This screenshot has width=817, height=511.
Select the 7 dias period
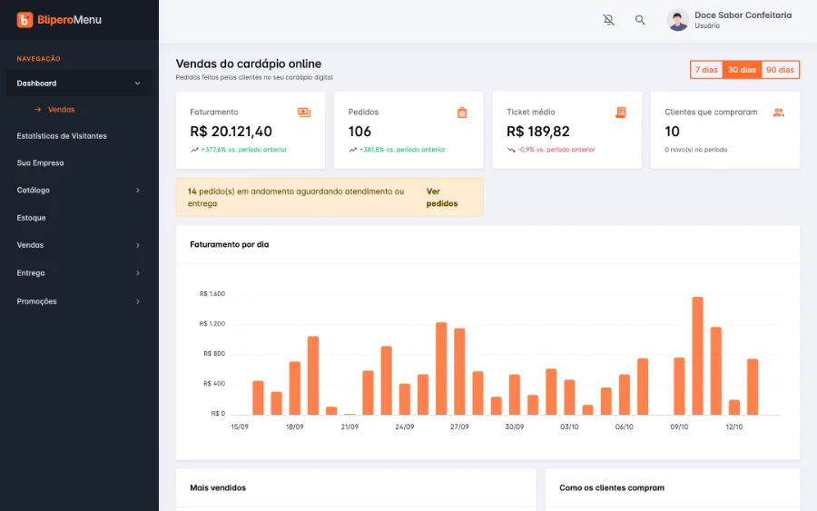click(x=706, y=70)
